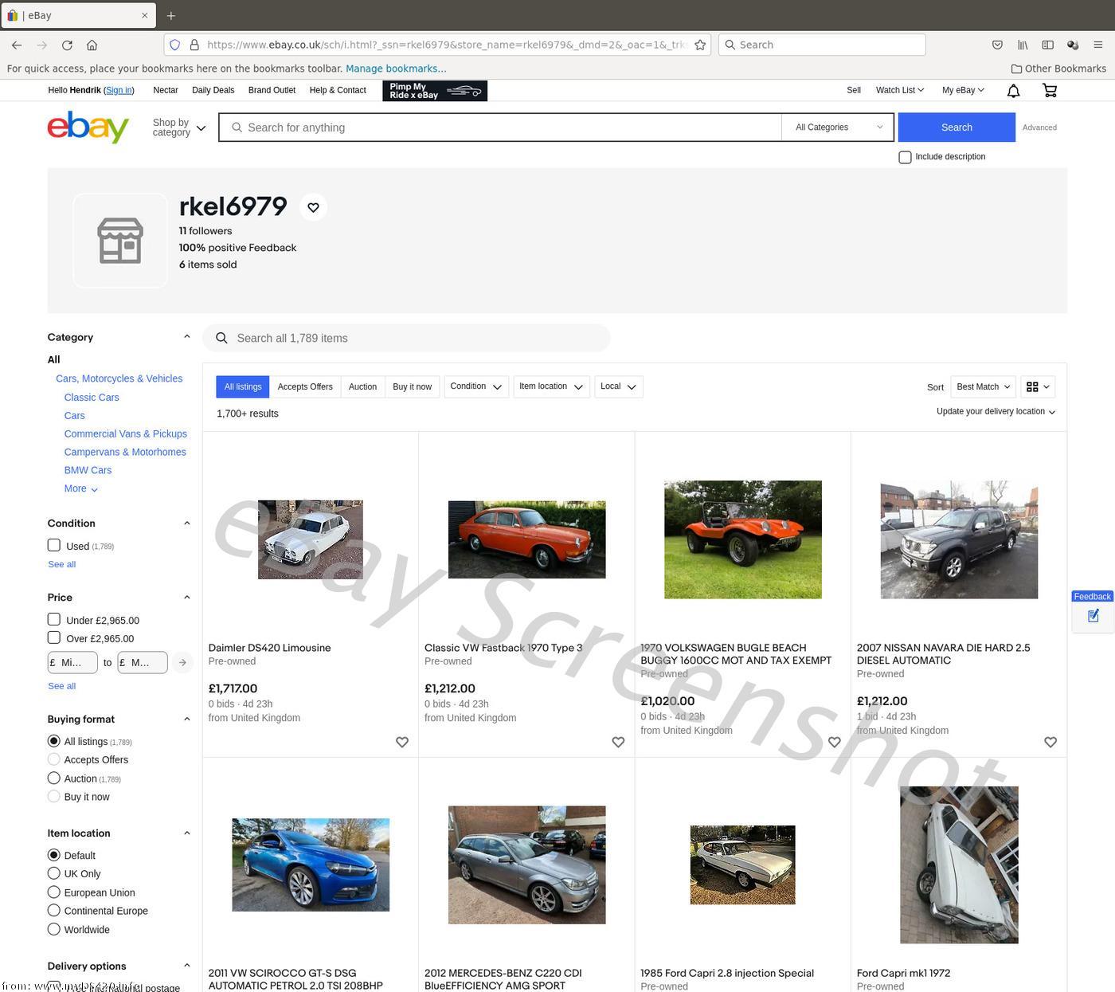The image size is (1115, 992).
Task: Click the eBay logo
Action: (88, 127)
